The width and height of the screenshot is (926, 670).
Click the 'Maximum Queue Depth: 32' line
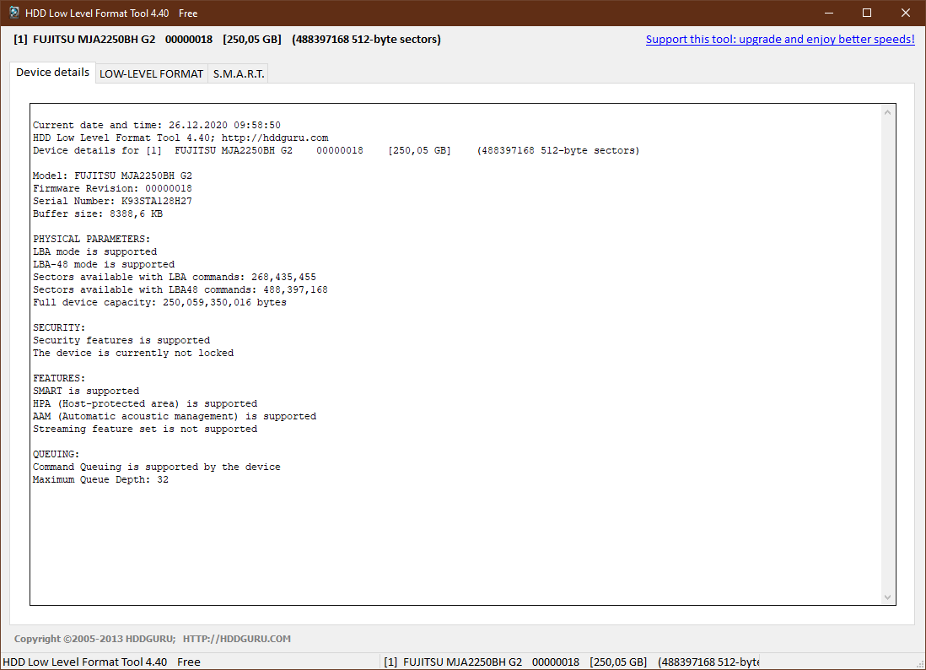[100, 480]
